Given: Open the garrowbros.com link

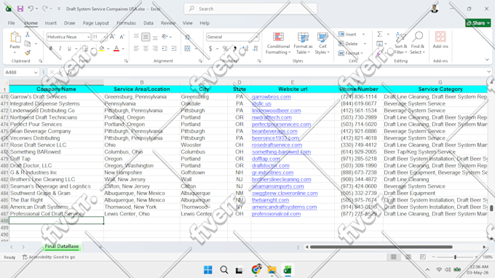Looking at the screenshot, I should pyautogui.click(x=272, y=97).
